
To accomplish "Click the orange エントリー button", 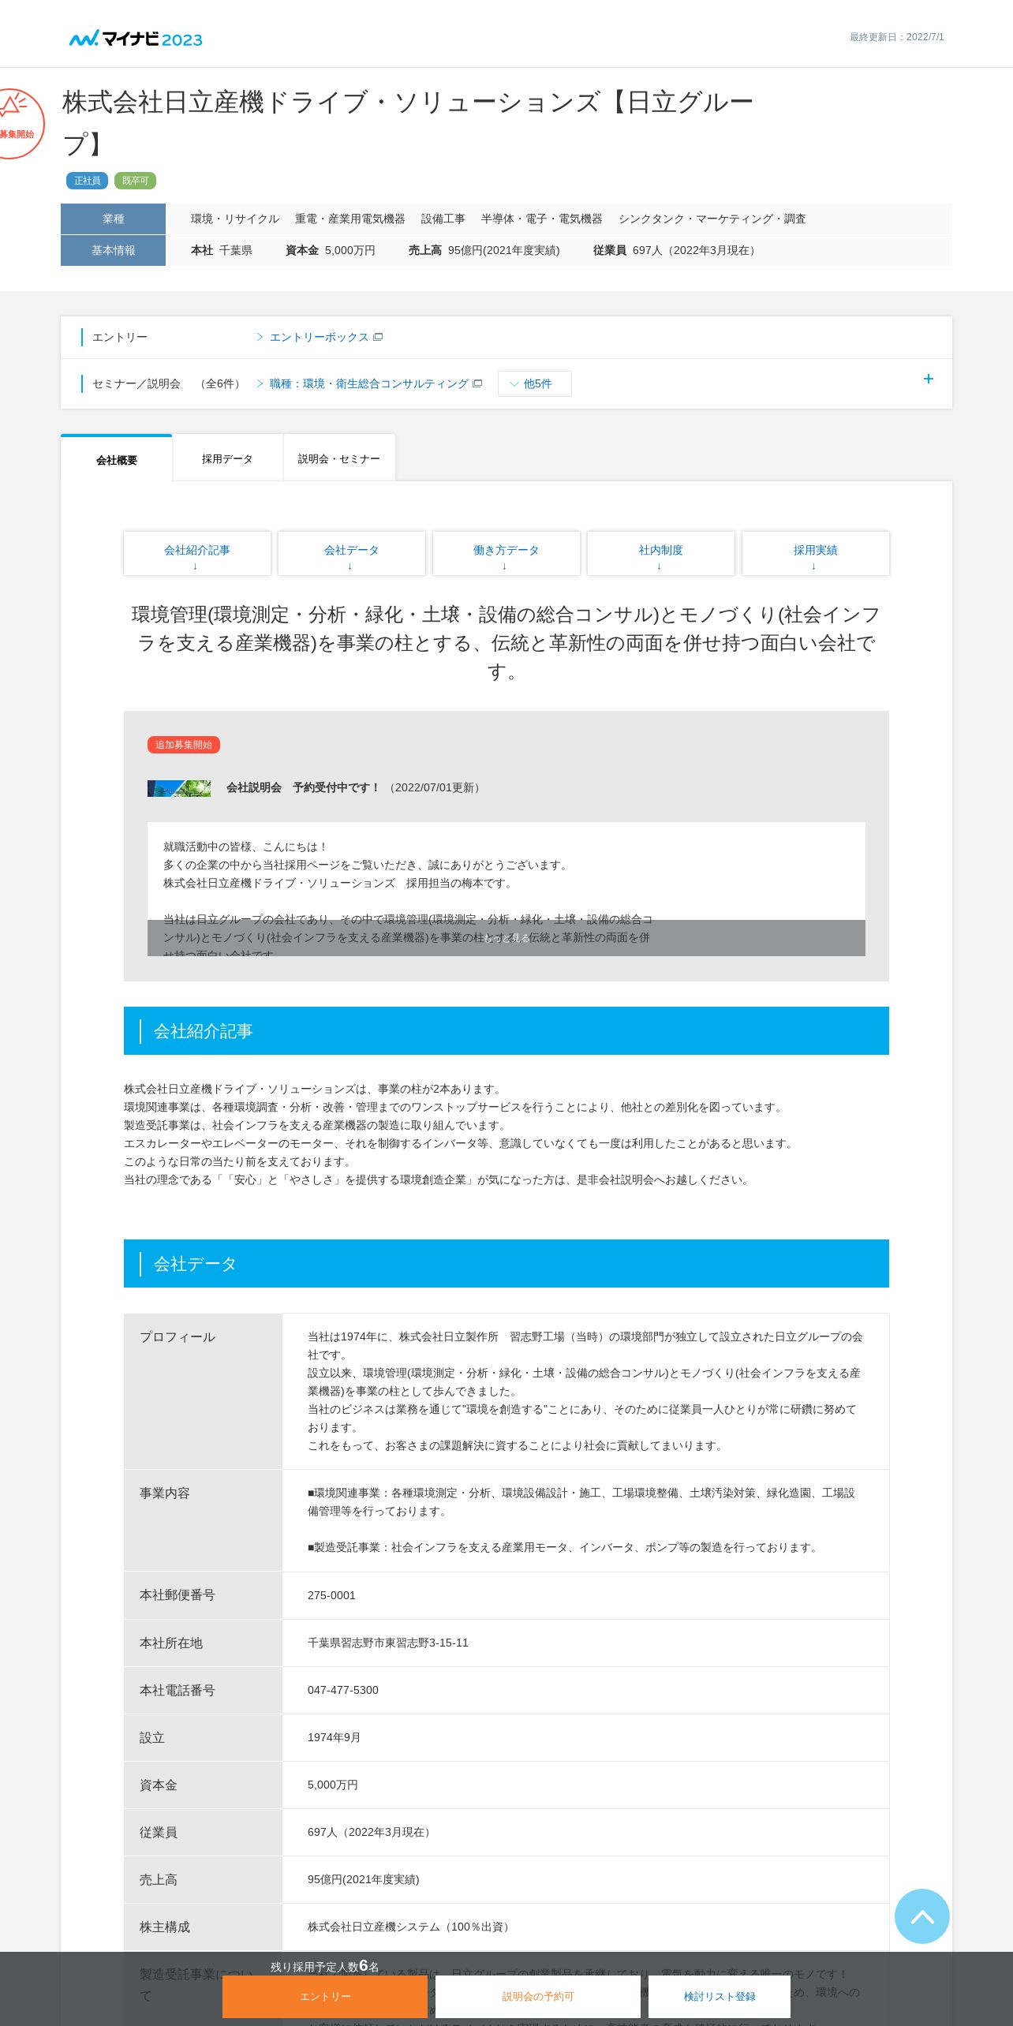I will 325,1997.
